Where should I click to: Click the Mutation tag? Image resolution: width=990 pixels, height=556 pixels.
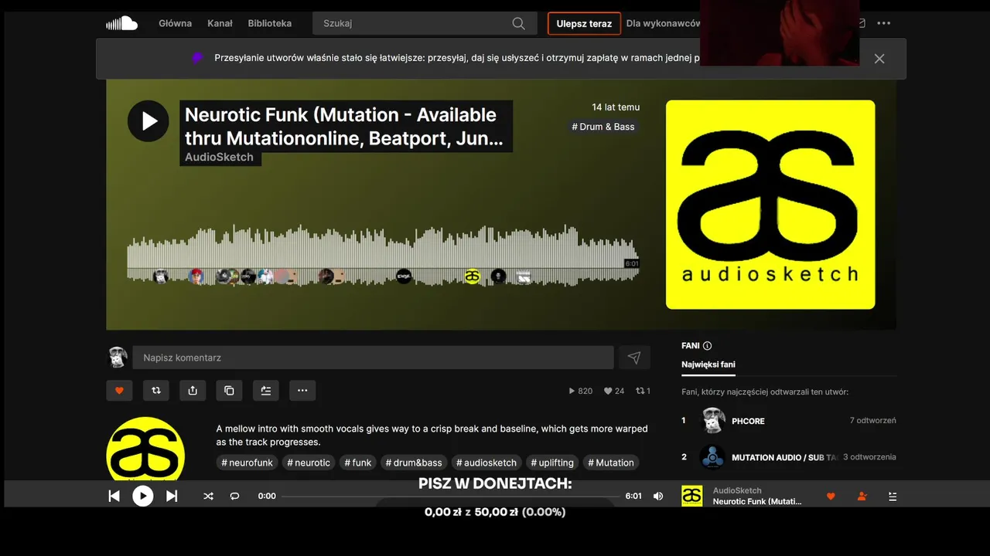[x=611, y=463]
